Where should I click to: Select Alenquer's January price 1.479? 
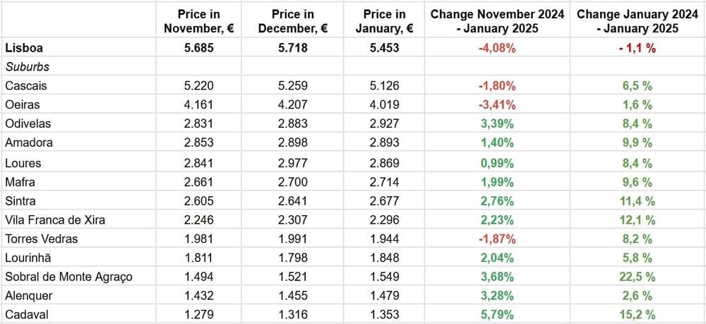click(384, 295)
